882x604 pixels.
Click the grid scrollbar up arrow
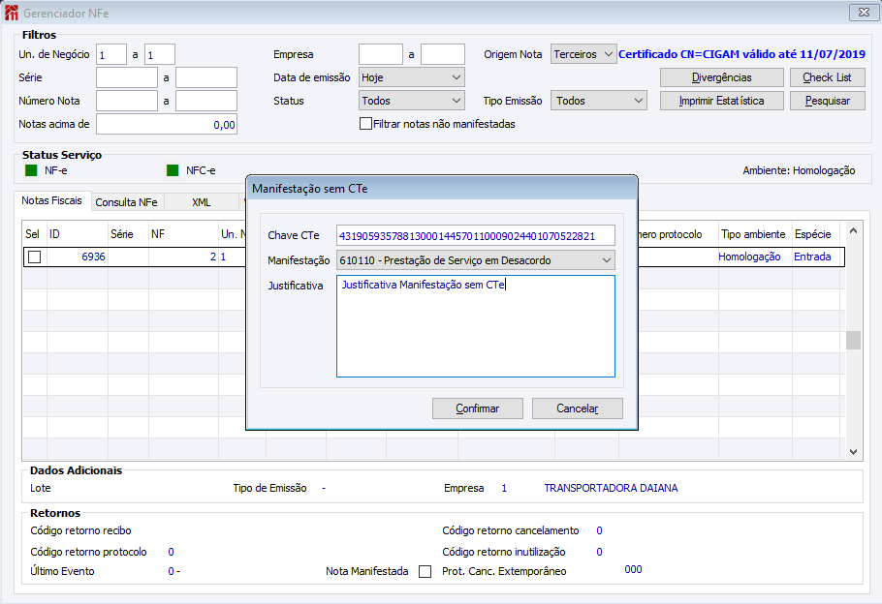coord(853,231)
